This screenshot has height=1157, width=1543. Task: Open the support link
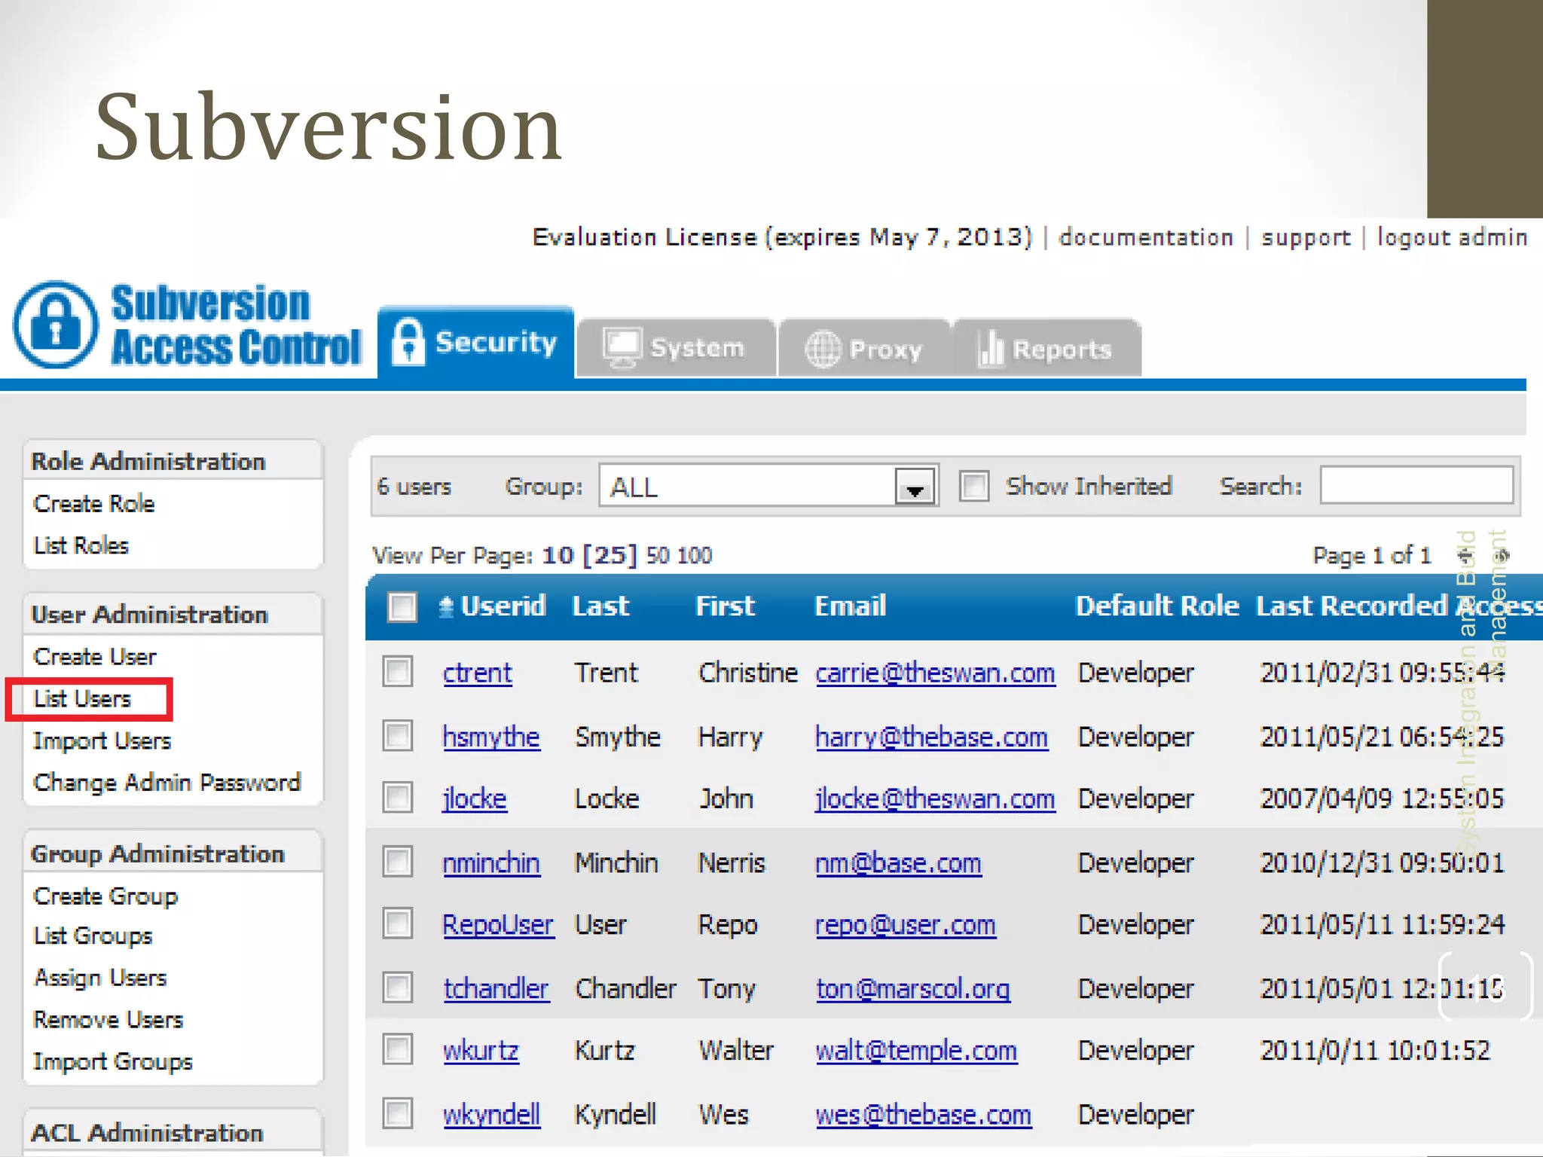point(1306,237)
